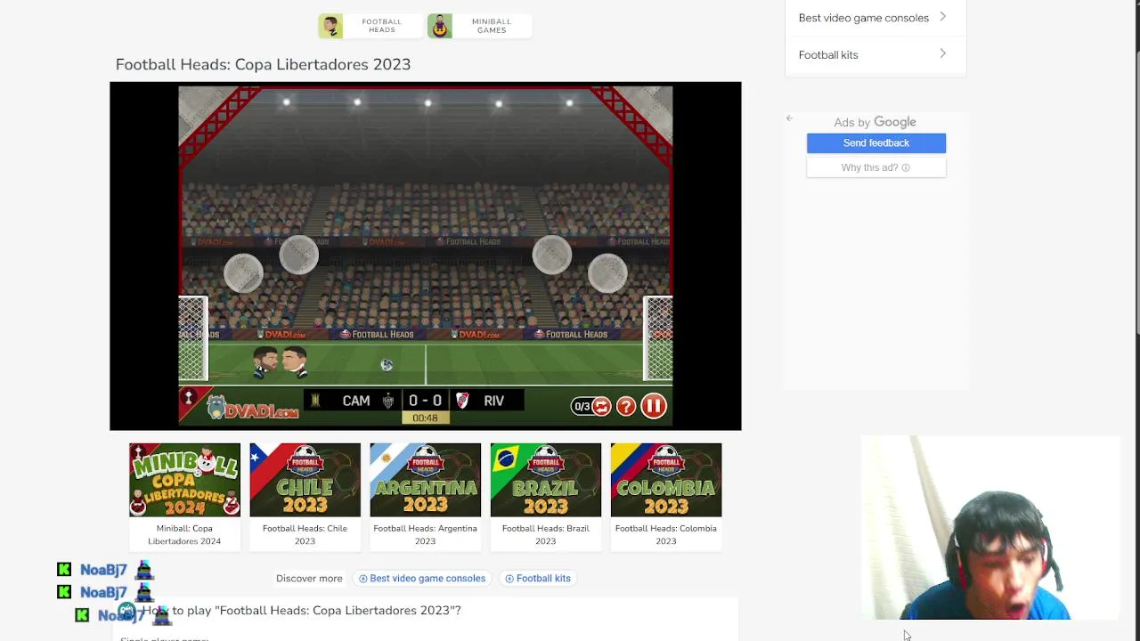Screen dimensions: 1140x641
Task: Open Best video game consoles link under Discover more
Action: click(422, 579)
